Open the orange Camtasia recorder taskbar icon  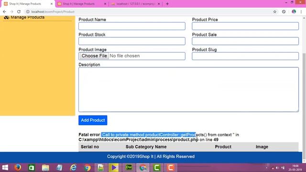pyautogui.click(x=171, y=168)
